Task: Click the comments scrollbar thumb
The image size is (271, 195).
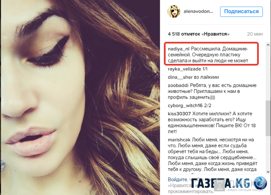Action: [x=268, y=118]
